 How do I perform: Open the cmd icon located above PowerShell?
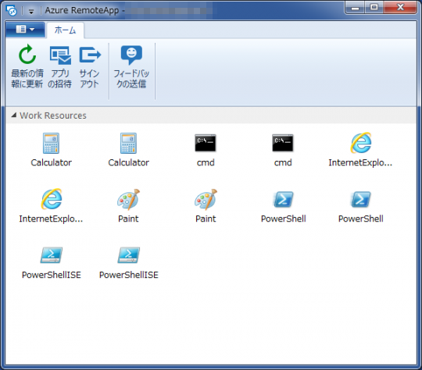coord(283,150)
